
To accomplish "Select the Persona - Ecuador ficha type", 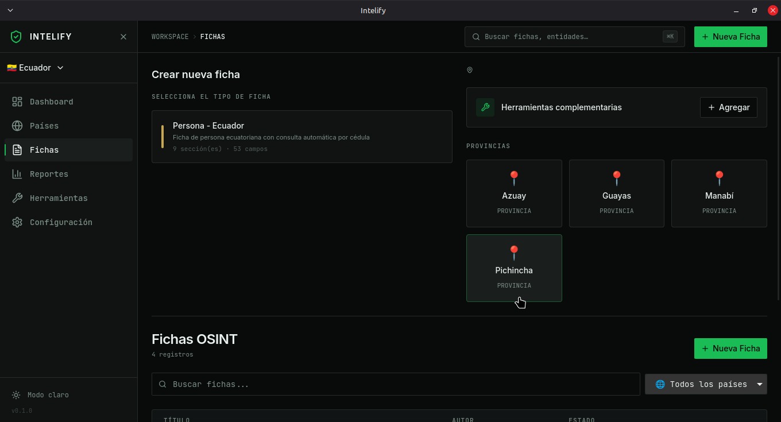I will [302, 137].
